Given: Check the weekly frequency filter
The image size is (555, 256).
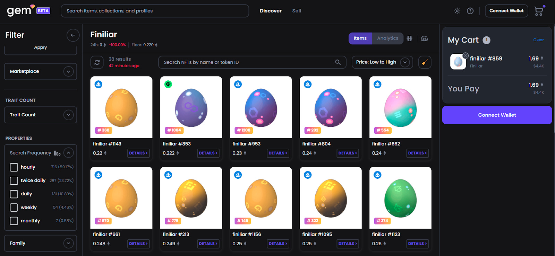Looking at the screenshot, I should tap(14, 208).
